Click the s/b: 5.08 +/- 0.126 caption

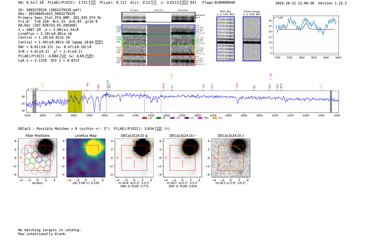[86, 183]
